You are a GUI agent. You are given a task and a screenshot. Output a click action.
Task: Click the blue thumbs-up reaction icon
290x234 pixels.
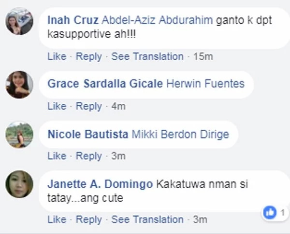(x=270, y=213)
